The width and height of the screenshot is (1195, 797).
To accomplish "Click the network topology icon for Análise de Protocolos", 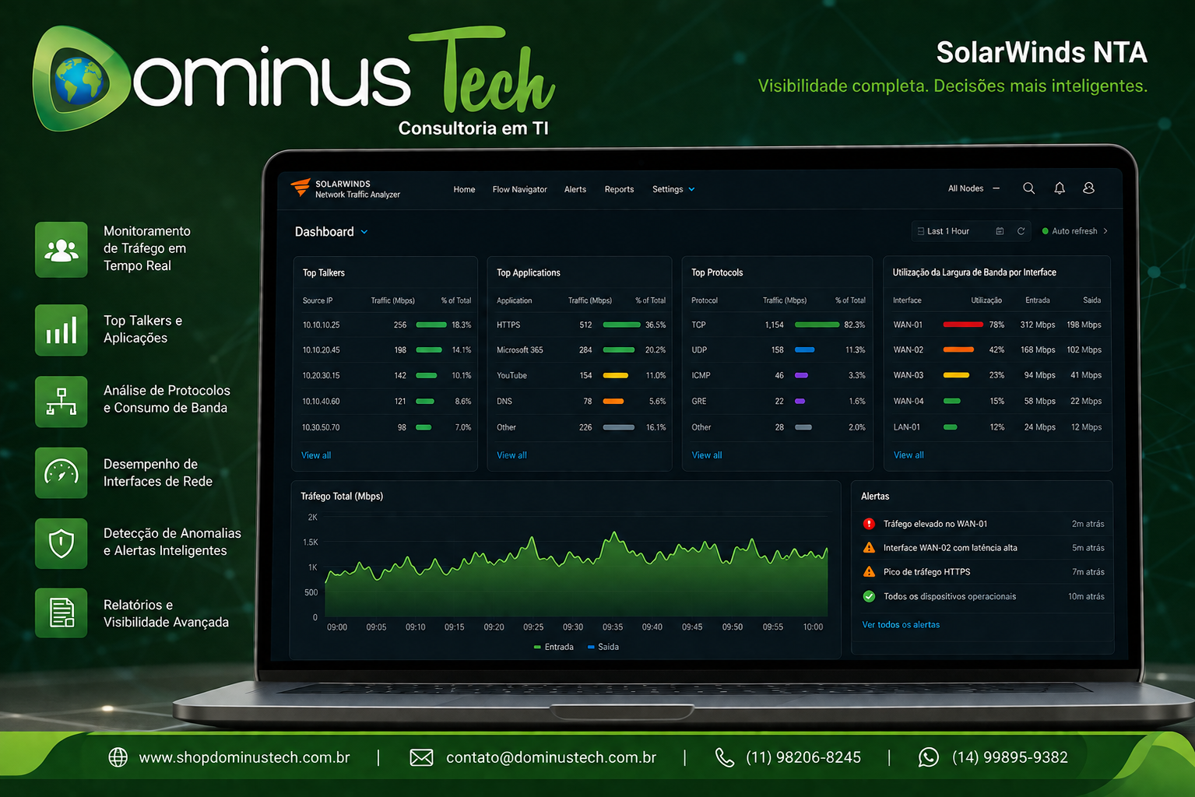I will 62,402.
